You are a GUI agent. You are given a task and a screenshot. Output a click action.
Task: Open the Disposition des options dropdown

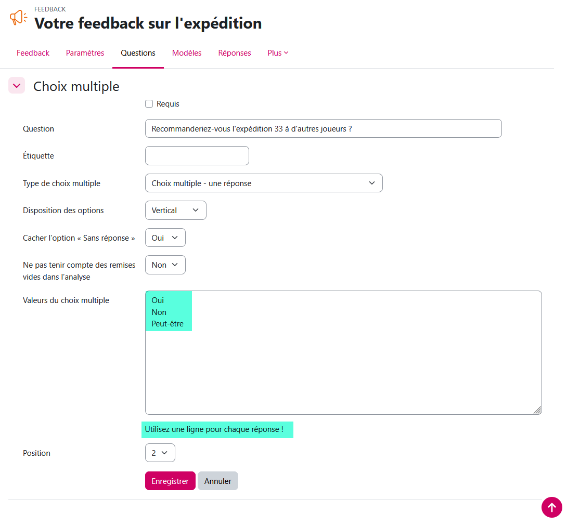(x=175, y=211)
